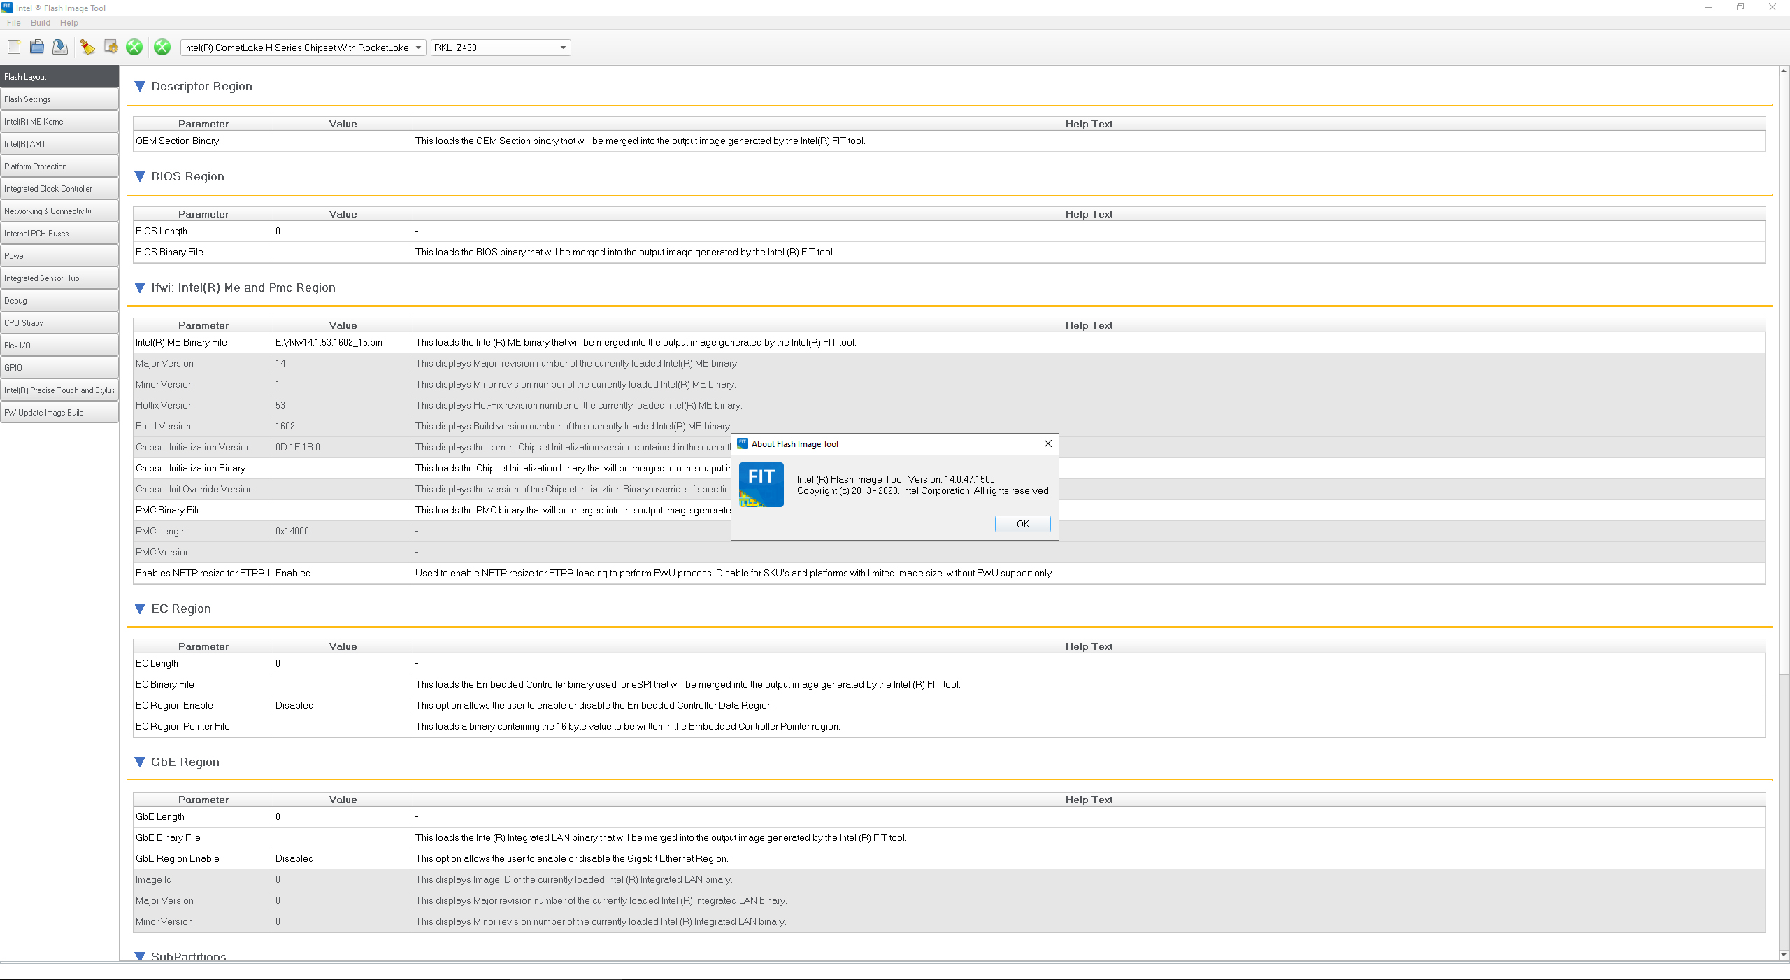Collapse the EC Region section
1790x980 pixels.
click(x=140, y=609)
